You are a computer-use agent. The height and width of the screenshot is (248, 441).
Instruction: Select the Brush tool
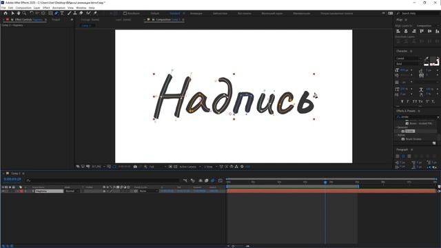pos(69,13)
